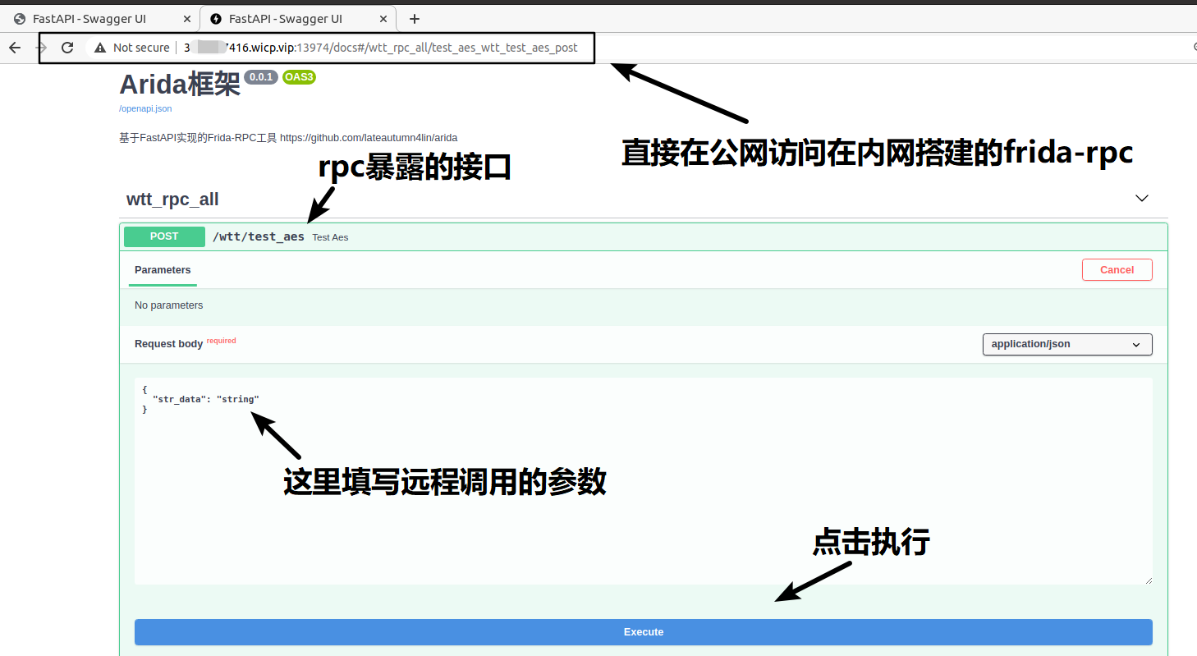Viewport: 1197px width, 656px height.
Task: Open the /openapi.json link
Action: pyautogui.click(x=145, y=108)
